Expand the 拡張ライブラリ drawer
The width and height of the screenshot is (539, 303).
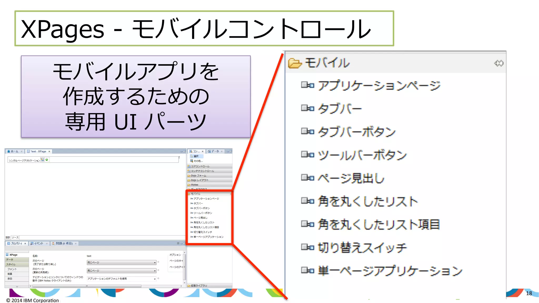tap(209, 286)
